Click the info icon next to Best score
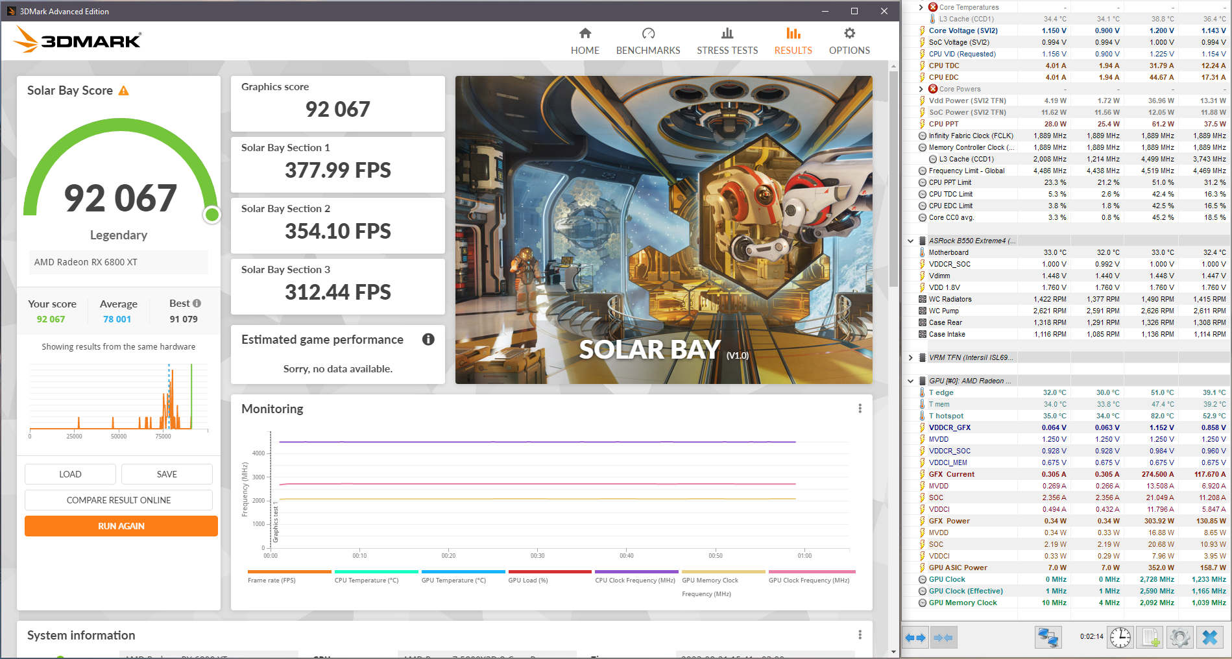 pyautogui.click(x=197, y=304)
